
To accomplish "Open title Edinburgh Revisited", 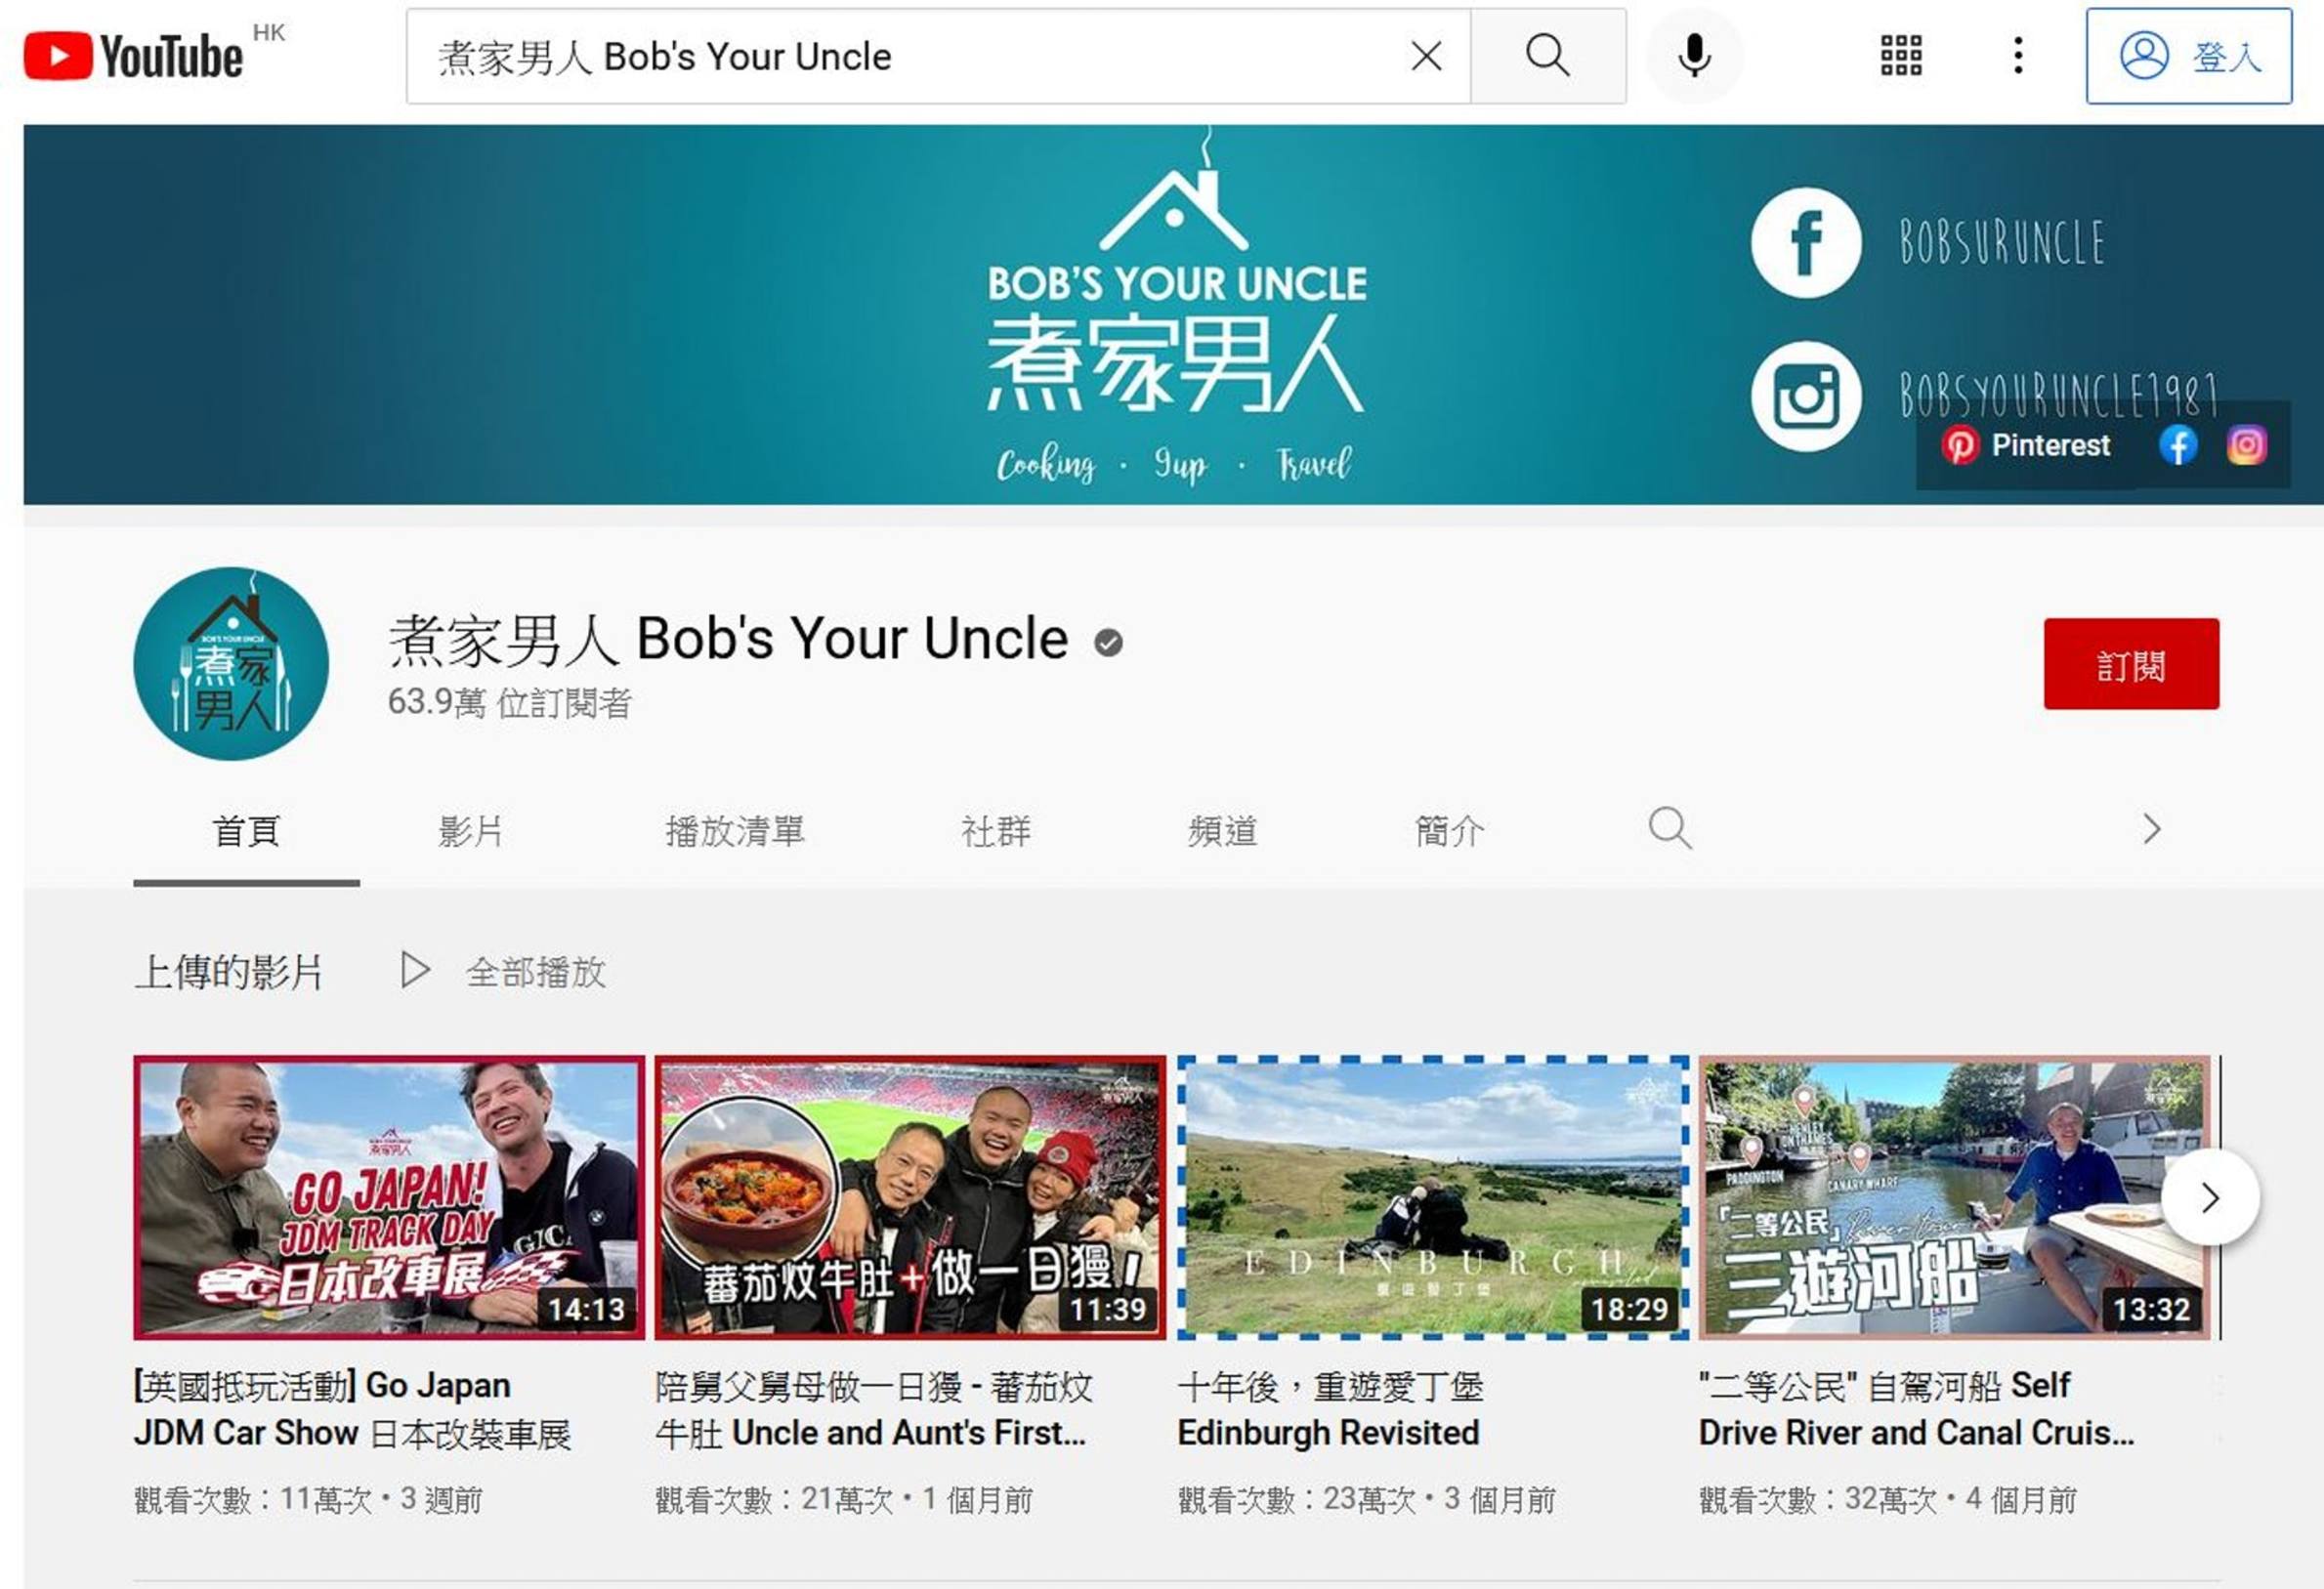I will (1330, 1410).
